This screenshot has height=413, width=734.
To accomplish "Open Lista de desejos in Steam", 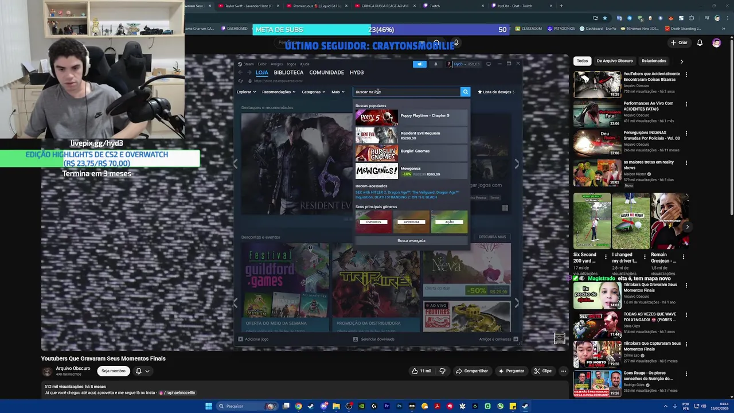I will point(496,92).
